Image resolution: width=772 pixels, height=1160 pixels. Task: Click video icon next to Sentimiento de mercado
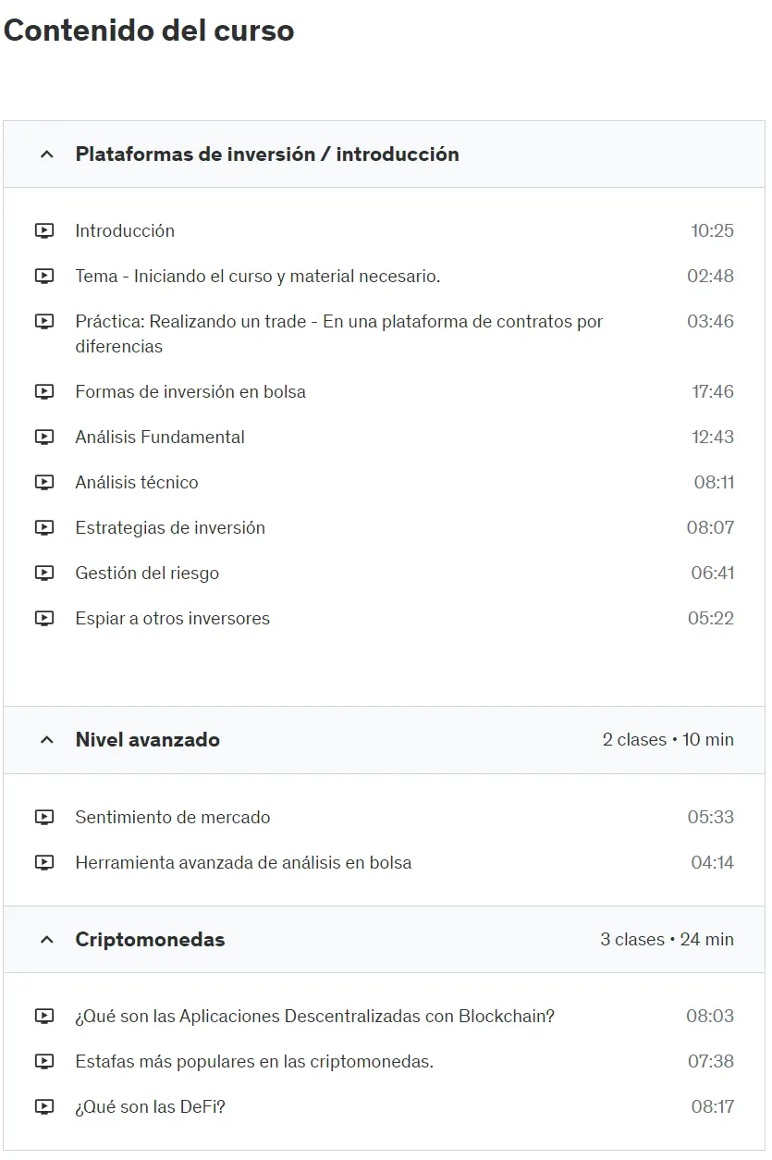(x=44, y=818)
